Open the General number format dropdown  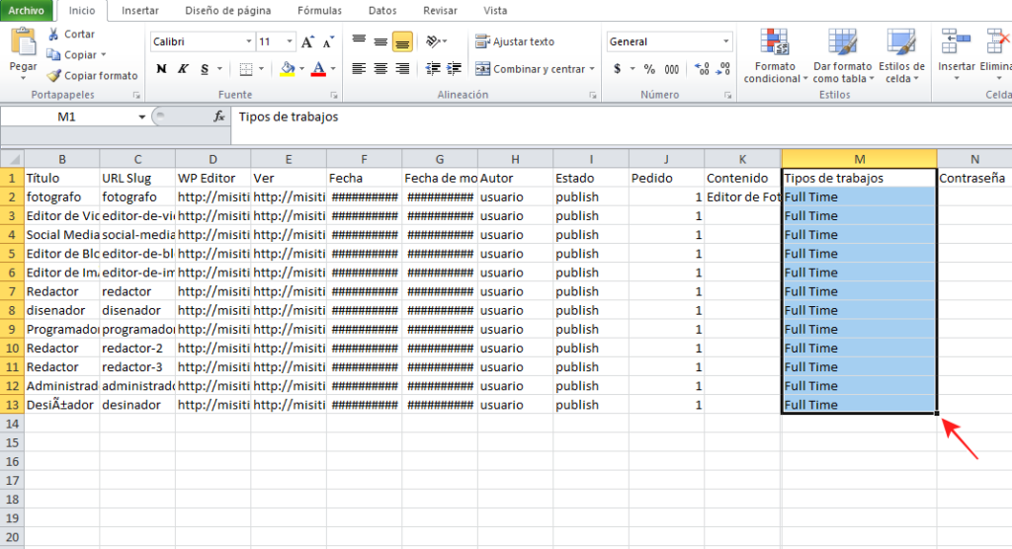click(726, 41)
